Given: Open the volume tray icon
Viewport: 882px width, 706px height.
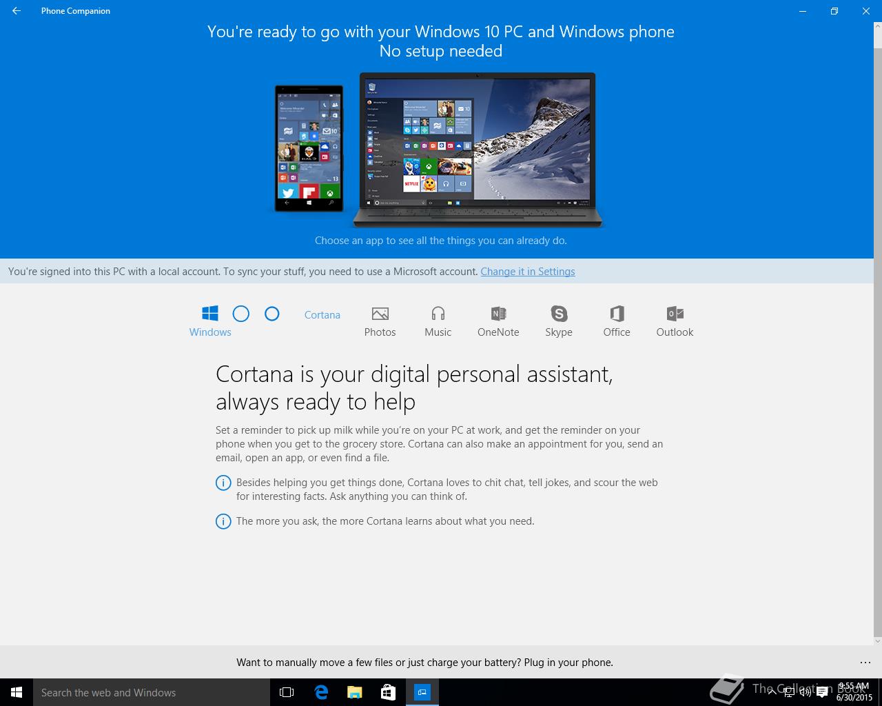Looking at the screenshot, I should click(805, 692).
